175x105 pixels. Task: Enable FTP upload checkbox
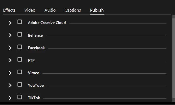click(x=20, y=59)
